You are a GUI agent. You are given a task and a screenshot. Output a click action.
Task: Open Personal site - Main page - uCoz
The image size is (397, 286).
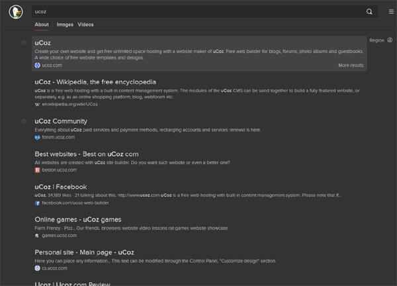[84, 252]
